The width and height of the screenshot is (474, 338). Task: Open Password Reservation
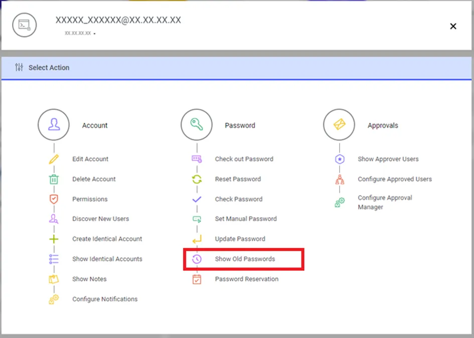pos(247,279)
